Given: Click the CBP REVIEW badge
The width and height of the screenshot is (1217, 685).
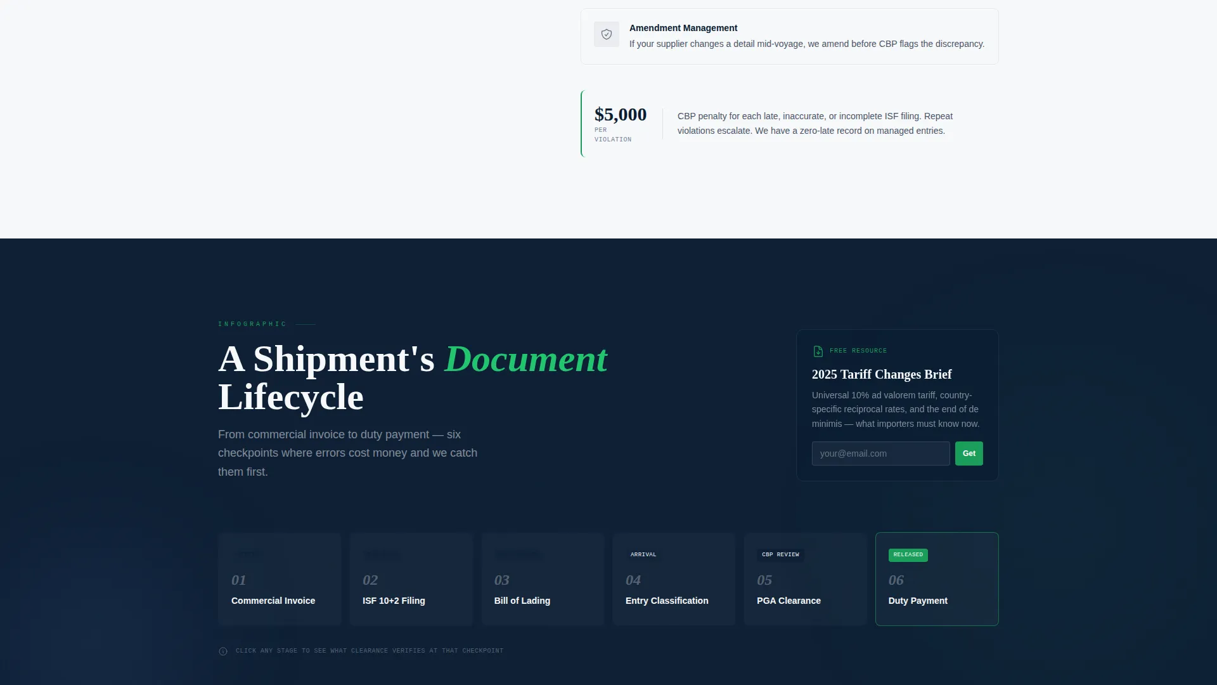Looking at the screenshot, I should (x=780, y=555).
